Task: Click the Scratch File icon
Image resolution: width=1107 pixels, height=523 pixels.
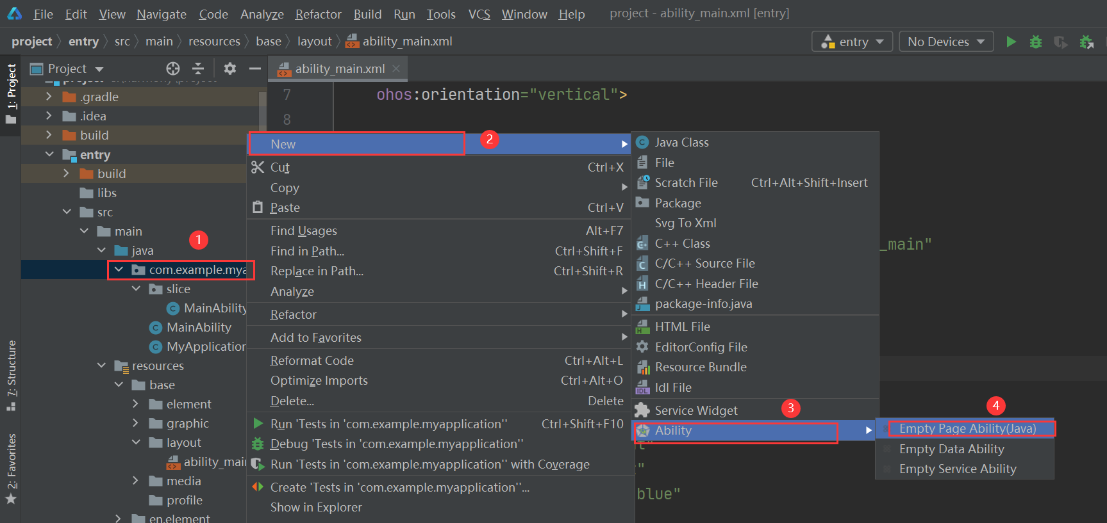Action: click(x=642, y=182)
